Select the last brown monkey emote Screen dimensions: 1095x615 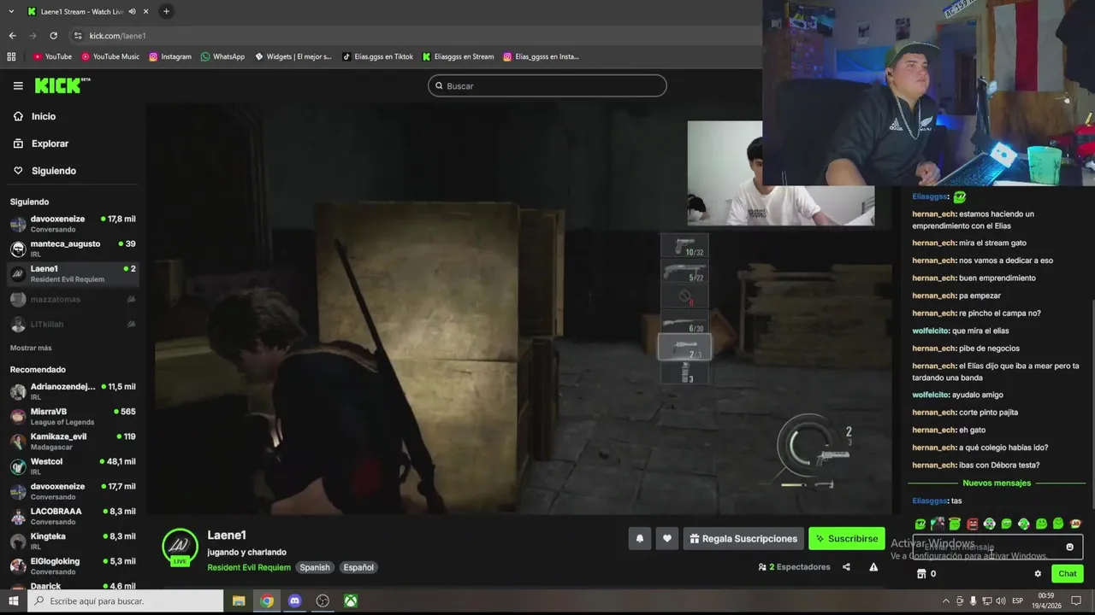pyautogui.click(x=1075, y=524)
